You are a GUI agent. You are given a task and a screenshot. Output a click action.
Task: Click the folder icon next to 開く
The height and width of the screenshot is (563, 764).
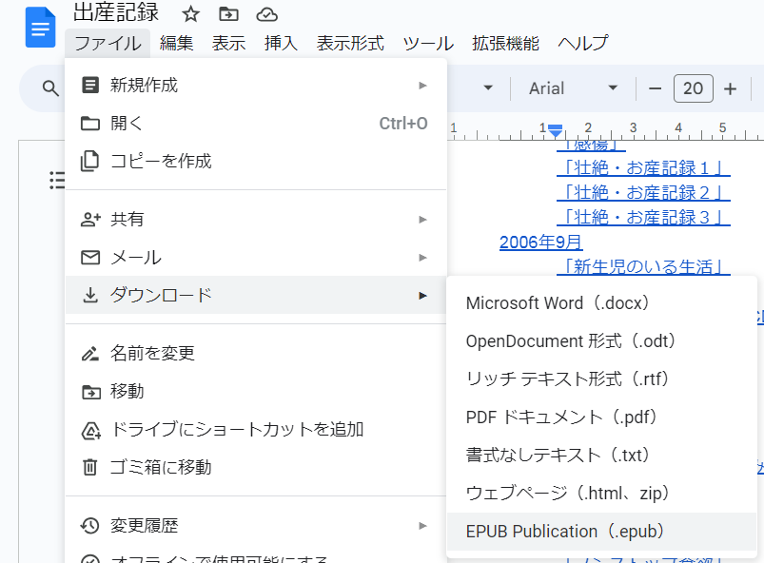click(90, 124)
